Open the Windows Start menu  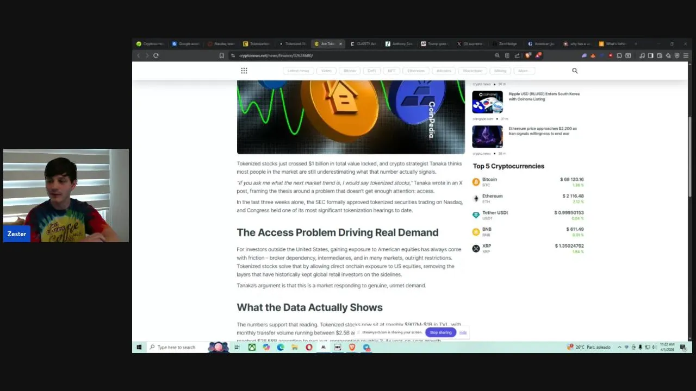tap(139, 347)
